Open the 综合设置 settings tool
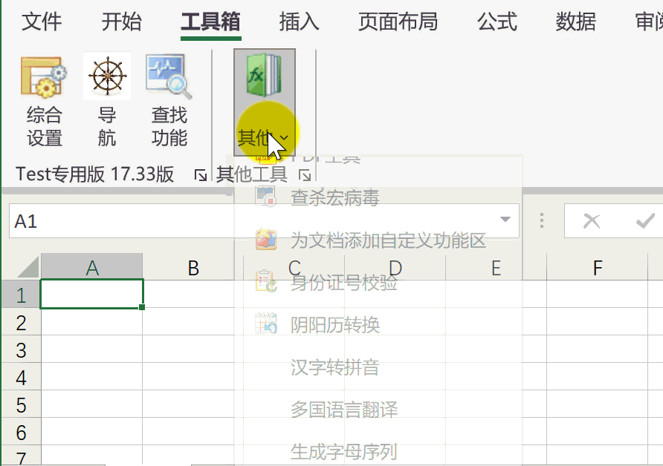 pyautogui.click(x=44, y=100)
